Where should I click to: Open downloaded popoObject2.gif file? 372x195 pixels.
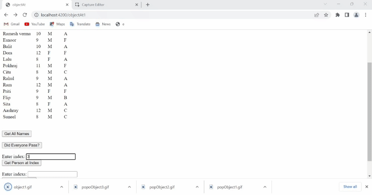tap(162, 187)
